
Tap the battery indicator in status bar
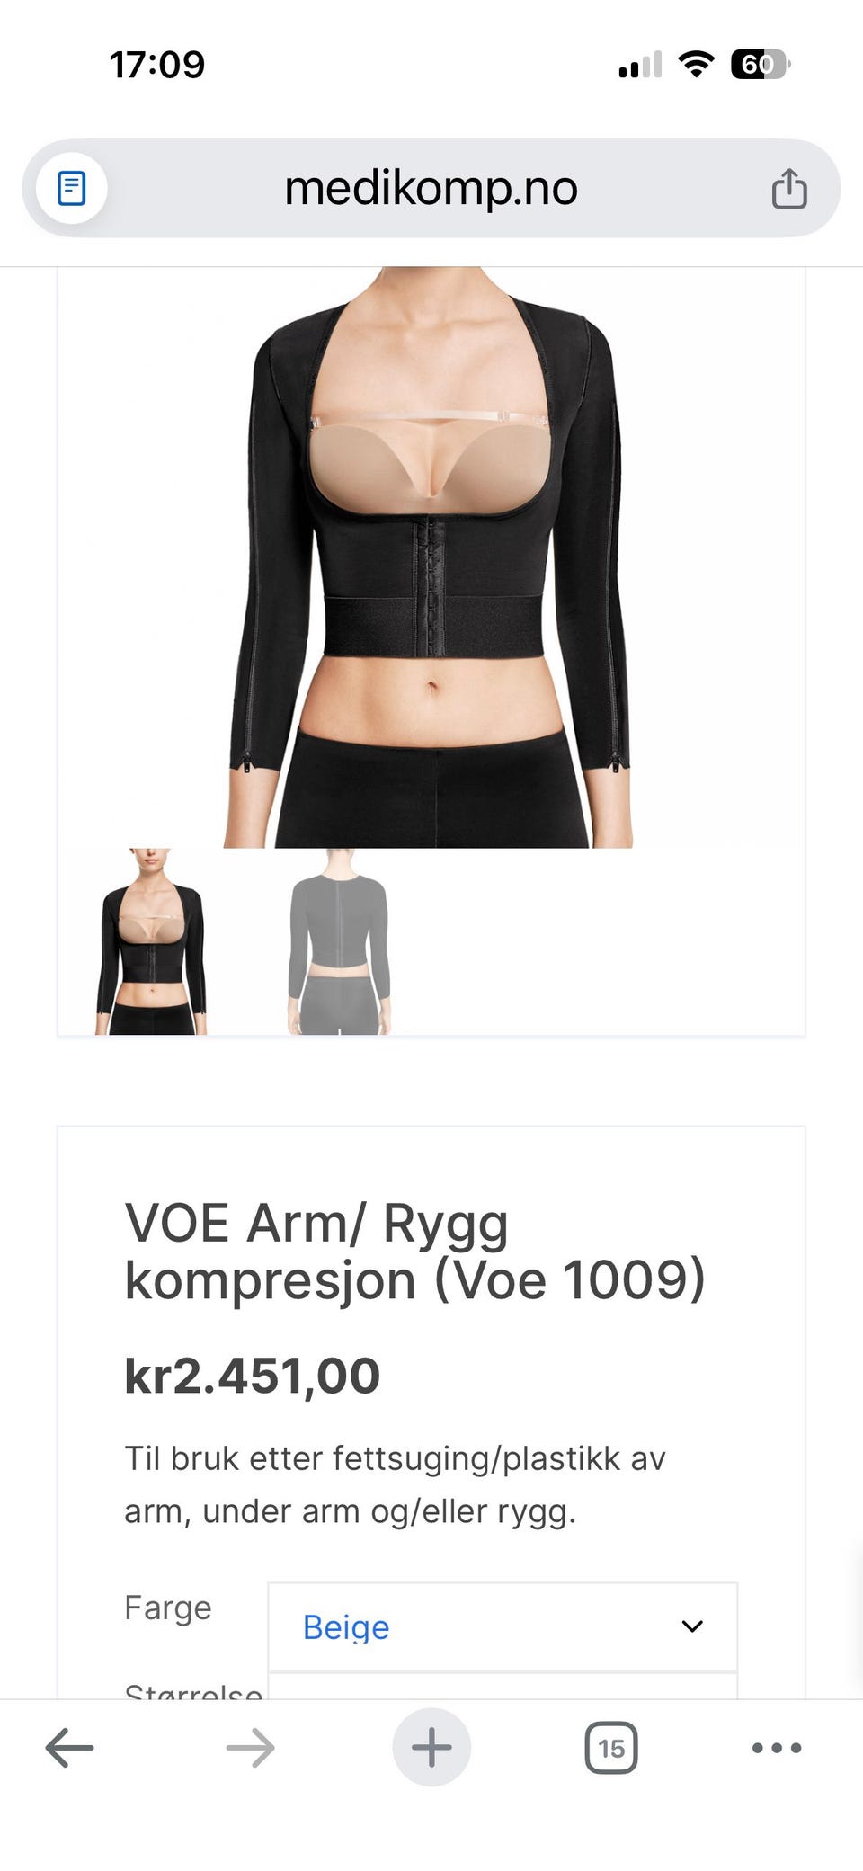tap(761, 64)
